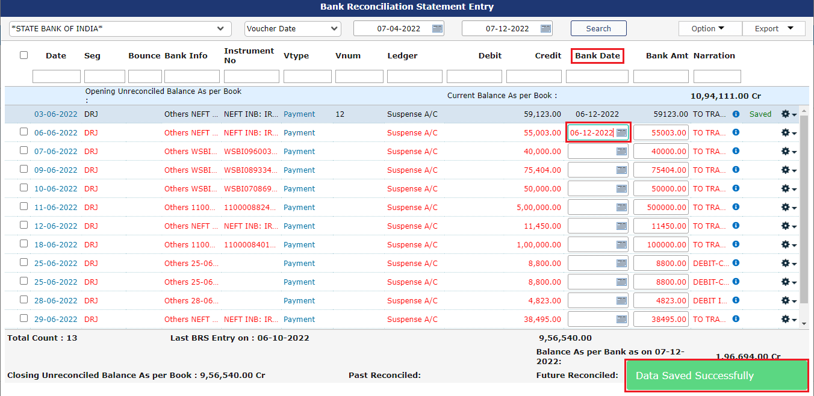The image size is (814, 396).
Task: Open the Bank Date calendar on the 09-06-2022 row
Action: click(x=621, y=170)
